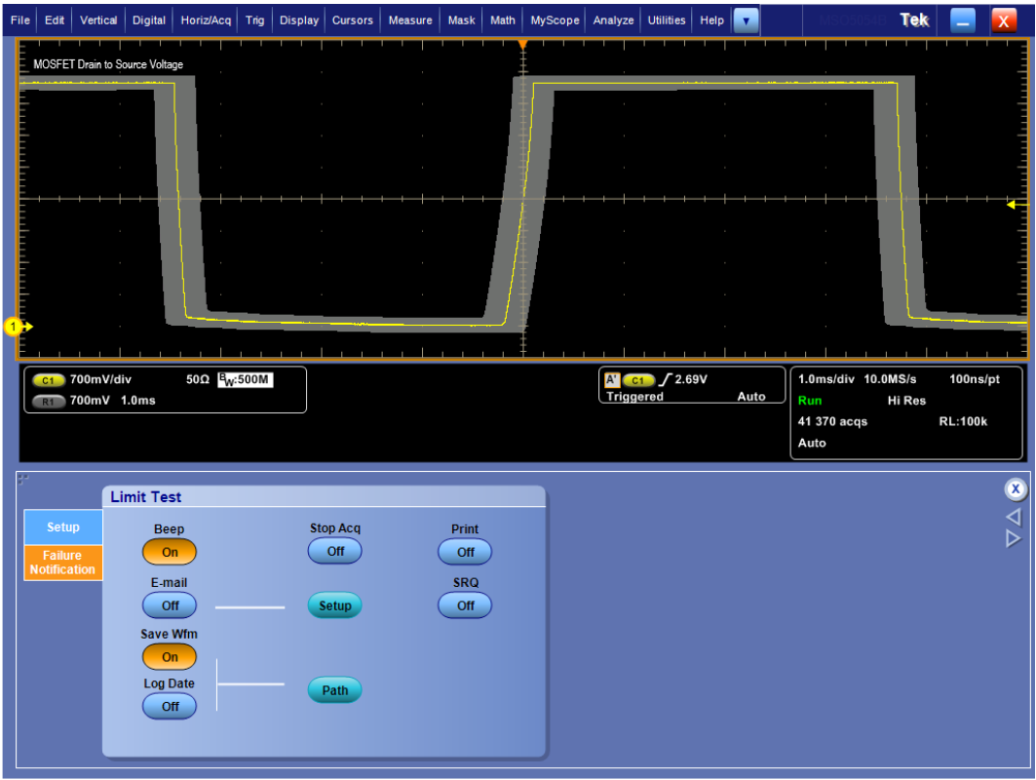
Task: Toggle Beep off in Limit Test
Action: [x=169, y=551]
